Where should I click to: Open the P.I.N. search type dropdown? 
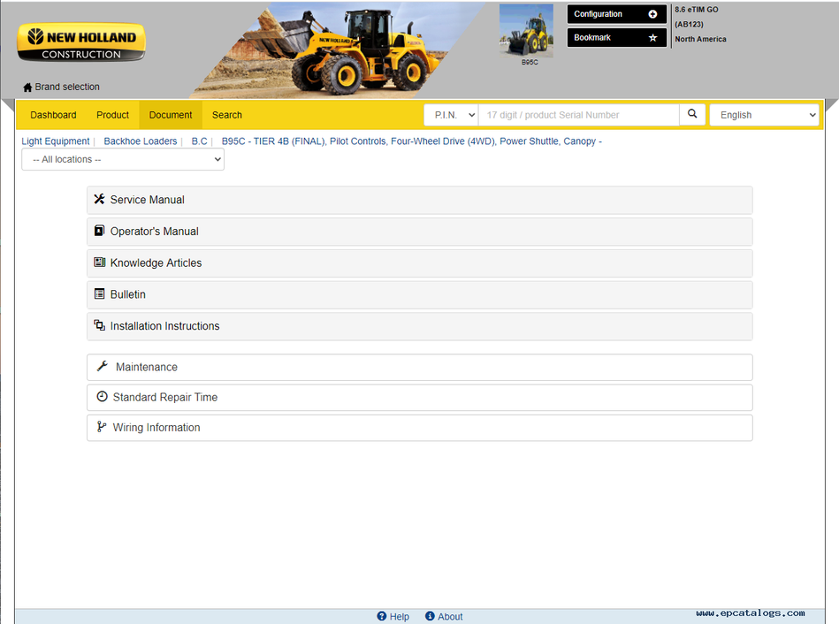(x=451, y=115)
